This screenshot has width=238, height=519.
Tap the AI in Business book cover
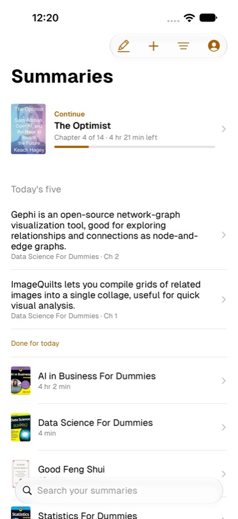21,380
